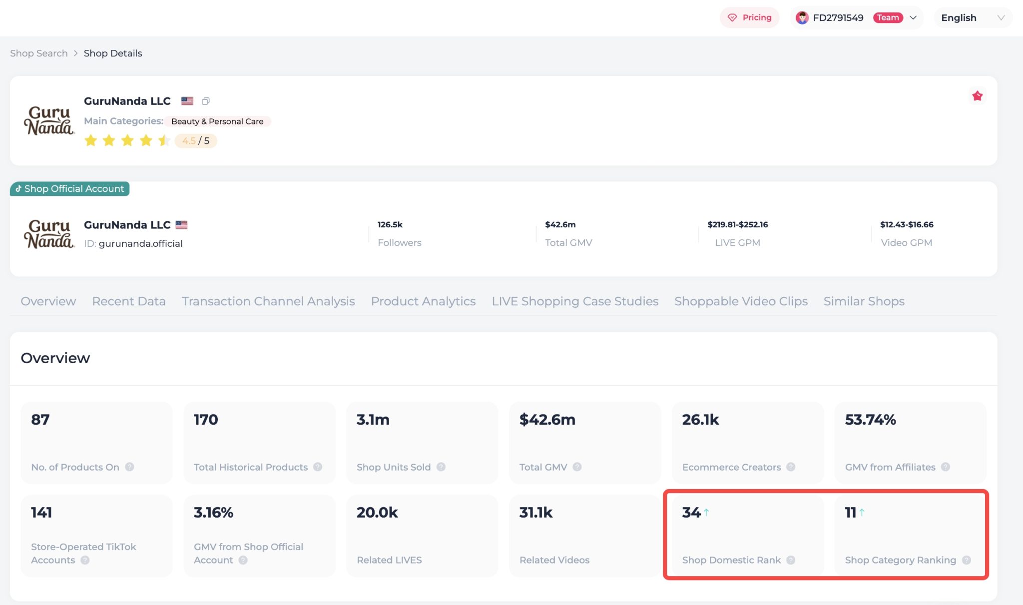This screenshot has height=605, width=1023.
Task: Click the question mark next to Shop Category Ranking
Action: pyautogui.click(x=967, y=560)
